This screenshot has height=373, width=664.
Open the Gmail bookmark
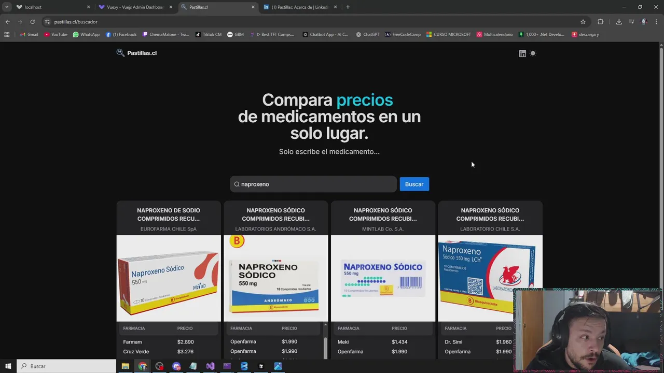pyautogui.click(x=29, y=35)
